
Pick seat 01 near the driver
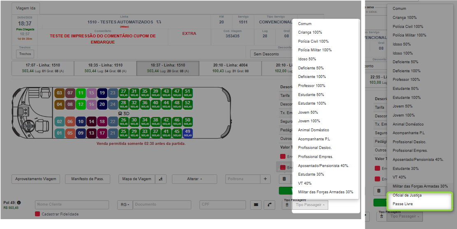click(60, 133)
